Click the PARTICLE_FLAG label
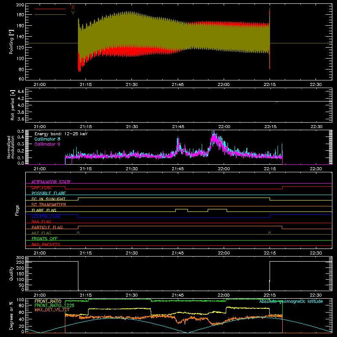 47,227
